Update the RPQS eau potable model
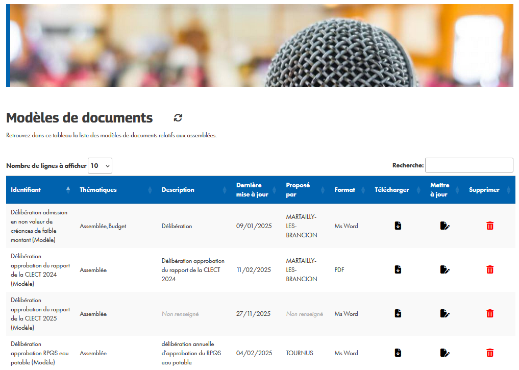The image size is (519, 370). coord(445,353)
